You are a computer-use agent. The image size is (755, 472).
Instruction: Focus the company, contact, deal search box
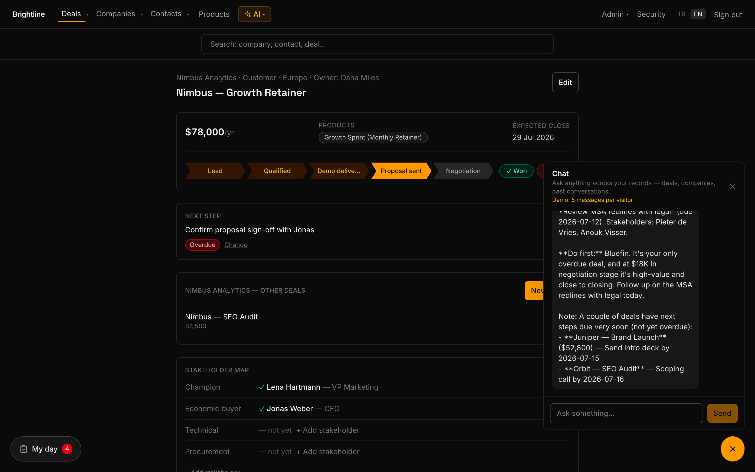[377, 44]
